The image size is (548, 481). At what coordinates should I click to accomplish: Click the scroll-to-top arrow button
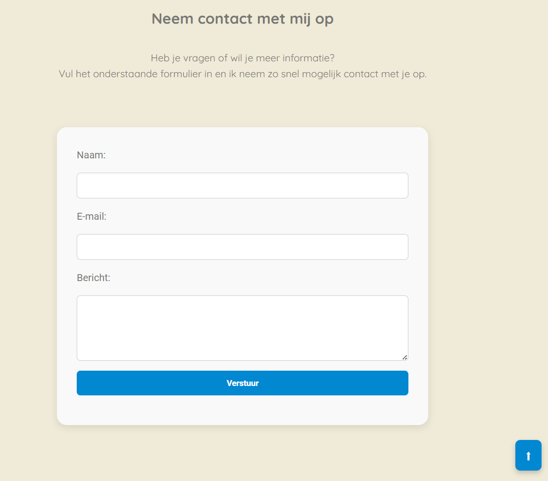point(528,455)
